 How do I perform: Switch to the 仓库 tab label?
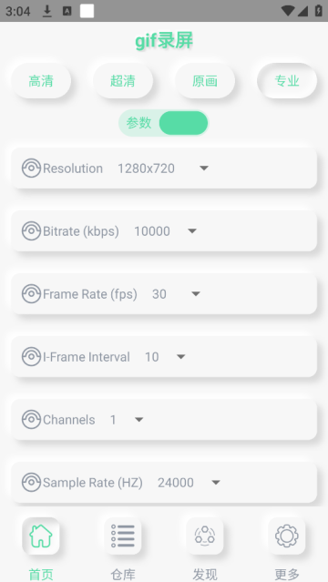coord(123,574)
